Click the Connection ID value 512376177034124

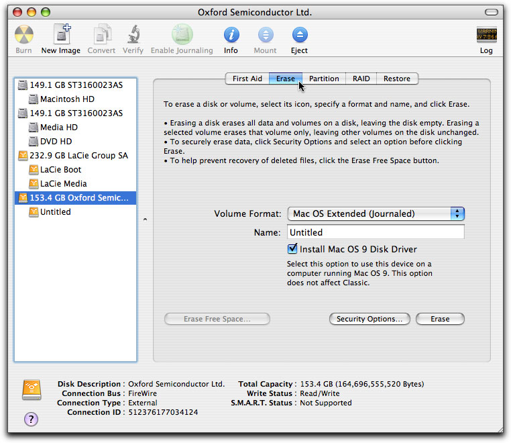[x=163, y=412]
